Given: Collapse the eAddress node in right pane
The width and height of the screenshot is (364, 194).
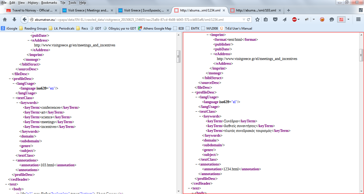Looking at the screenshot, I should [x=212, y=54].
